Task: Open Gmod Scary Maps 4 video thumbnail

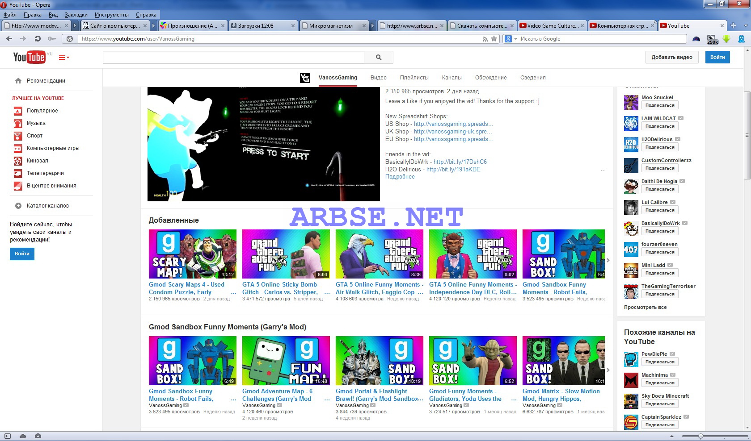Action: pyautogui.click(x=193, y=254)
